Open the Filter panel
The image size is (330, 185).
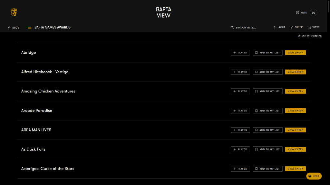(296, 27)
